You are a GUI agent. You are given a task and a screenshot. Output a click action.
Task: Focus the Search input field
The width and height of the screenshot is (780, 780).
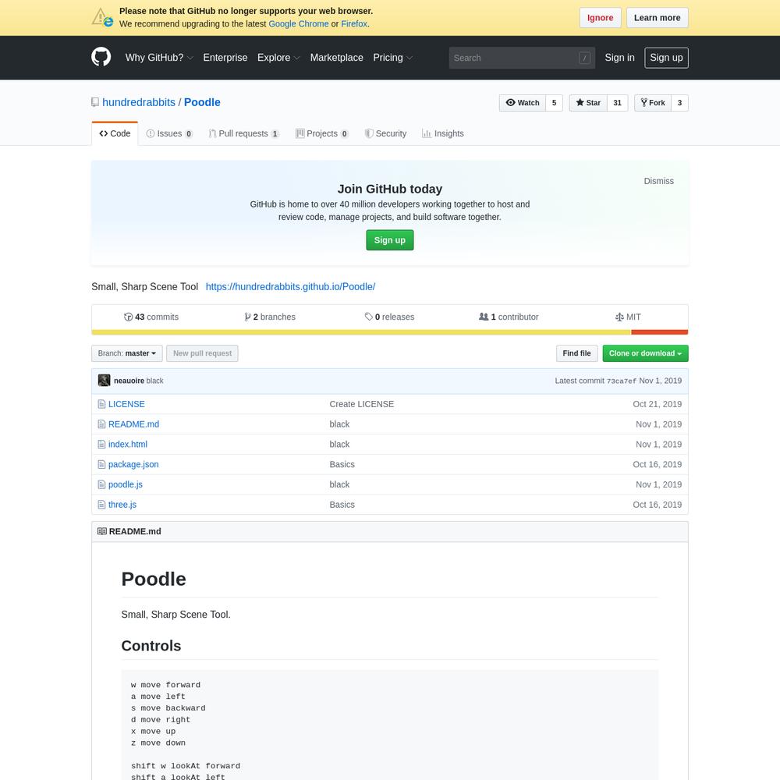click(x=522, y=58)
